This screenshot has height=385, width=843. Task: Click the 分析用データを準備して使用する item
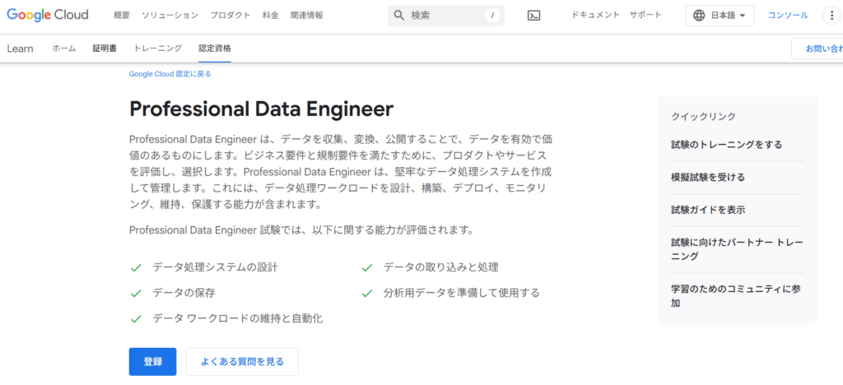[x=461, y=293]
